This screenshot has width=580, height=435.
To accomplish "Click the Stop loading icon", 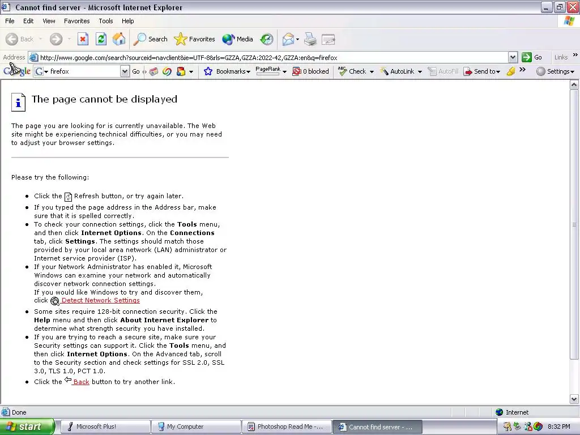I will click(83, 39).
